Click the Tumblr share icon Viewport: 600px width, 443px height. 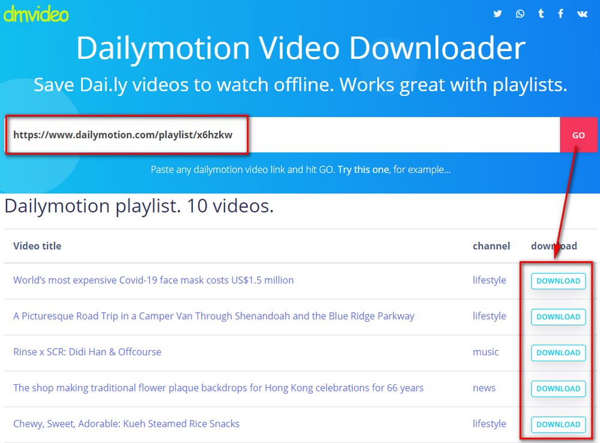pos(541,13)
